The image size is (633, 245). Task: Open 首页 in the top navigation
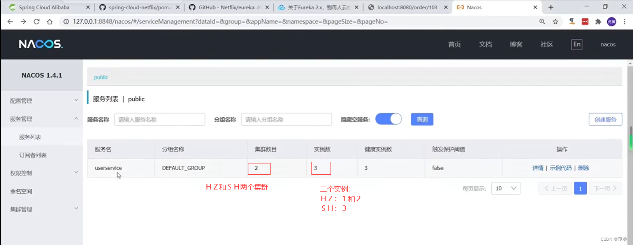[454, 44]
